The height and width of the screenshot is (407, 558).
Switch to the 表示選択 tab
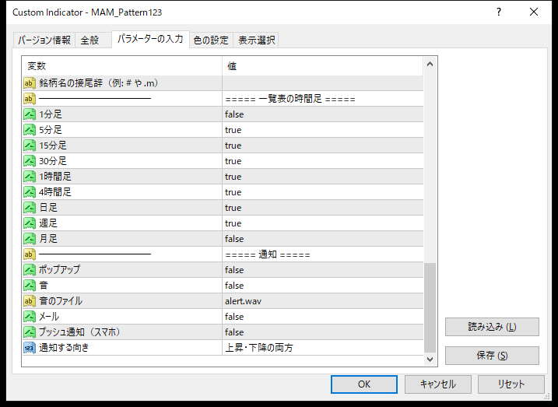pos(256,40)
